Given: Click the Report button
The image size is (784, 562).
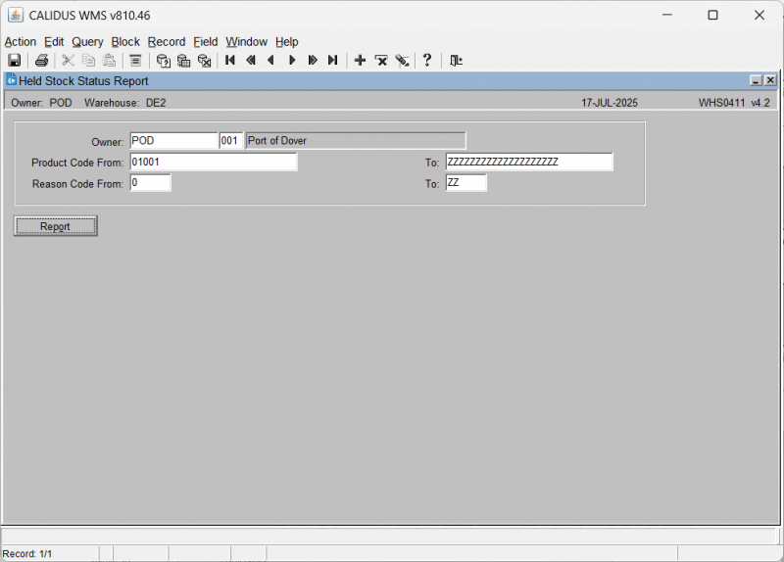Looking at the screenshot, I should [56, 226].
